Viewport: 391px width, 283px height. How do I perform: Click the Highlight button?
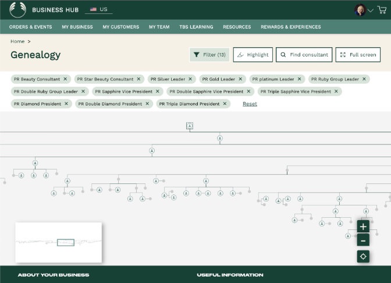point(253,55)
